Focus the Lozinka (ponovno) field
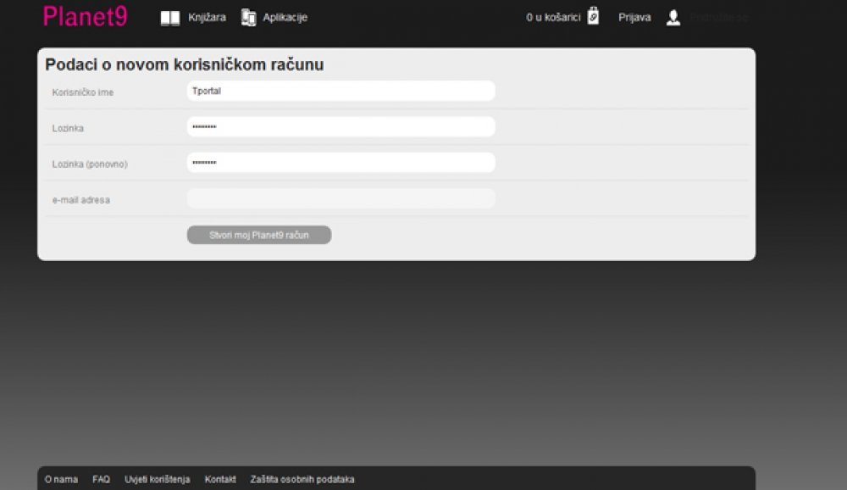This screenshot has height=490, width=847. point(340,162)
